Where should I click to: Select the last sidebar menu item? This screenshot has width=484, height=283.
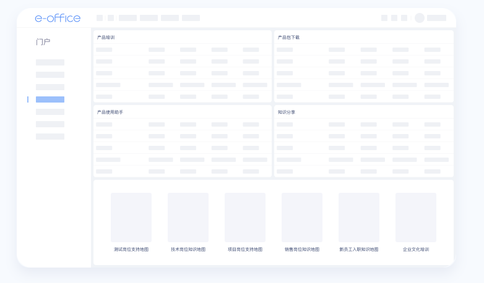tap(50, 137)
